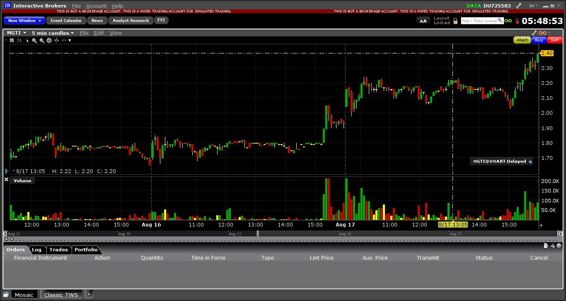This screenshot has width=566, height=301.
Task: Click the chart's orange chain link icon
Action: click(x=542, y=33)
